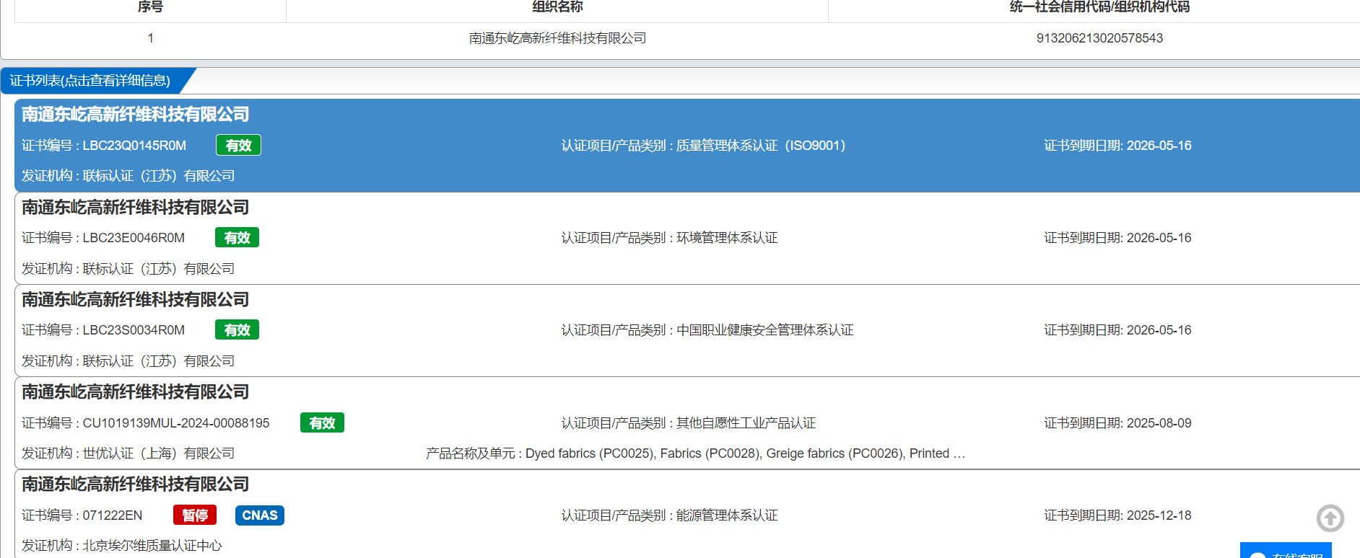This screenshot has height=558, width=1360.
Task: Click organization name cell in the table
Action: [x=557, y=38]
